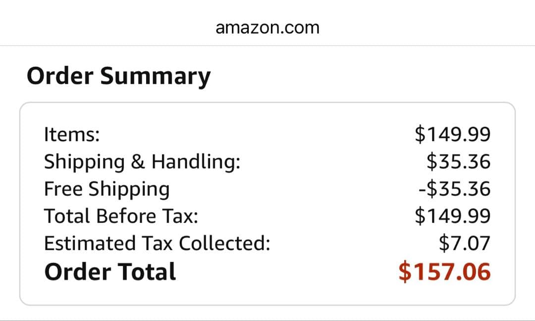
Task: Click the word "Summary" in the heading
Action: 155,76
